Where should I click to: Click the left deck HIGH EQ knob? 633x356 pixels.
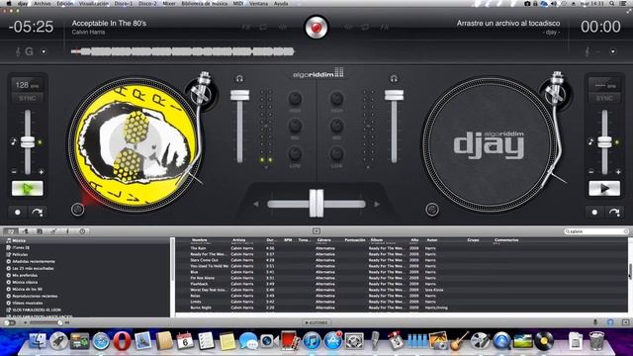(x=295, y=99)
